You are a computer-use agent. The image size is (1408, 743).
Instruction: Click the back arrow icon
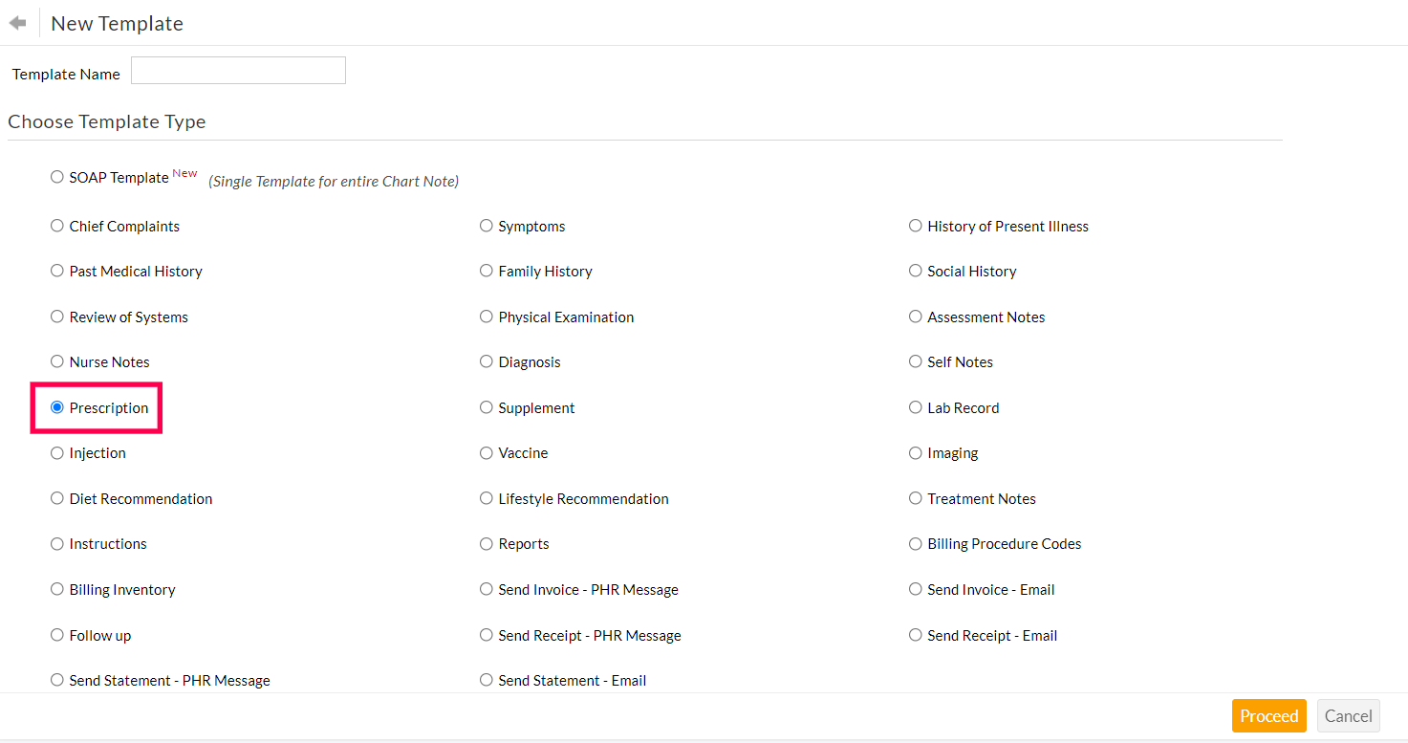pos(17,21)
